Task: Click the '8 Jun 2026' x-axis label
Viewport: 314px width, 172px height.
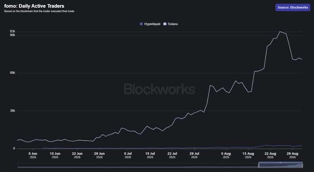Action: tap(33, 155)
